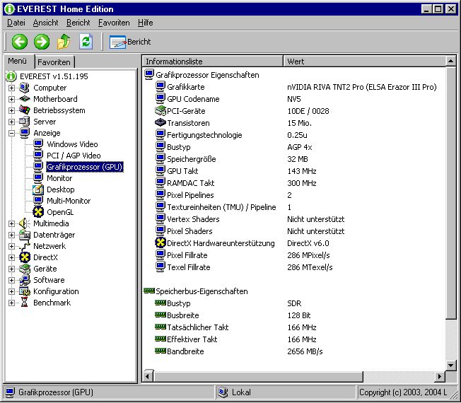Select the EVEREST v1.51.195 root icon
The width and height of the screenshot is (461, 403).
point(11,76)
